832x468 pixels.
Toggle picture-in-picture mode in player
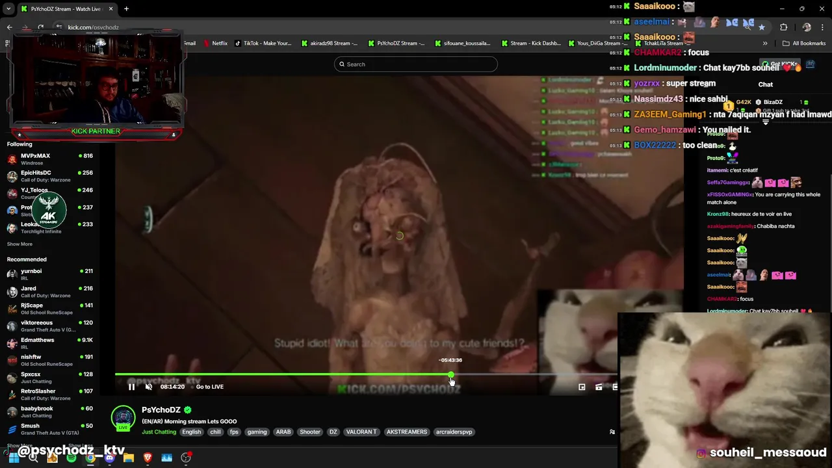[x=582, y=387]
